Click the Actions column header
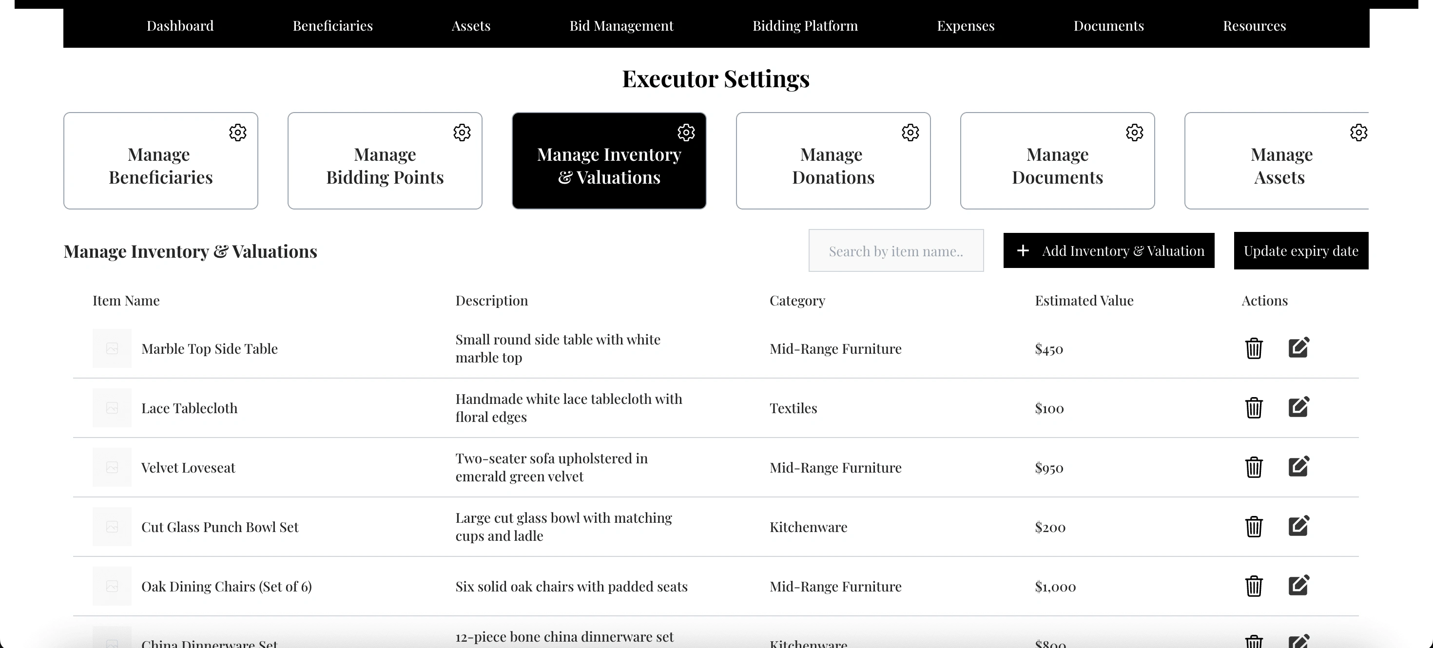Viewport: 1433px width, 648px height. (1264, 301)
